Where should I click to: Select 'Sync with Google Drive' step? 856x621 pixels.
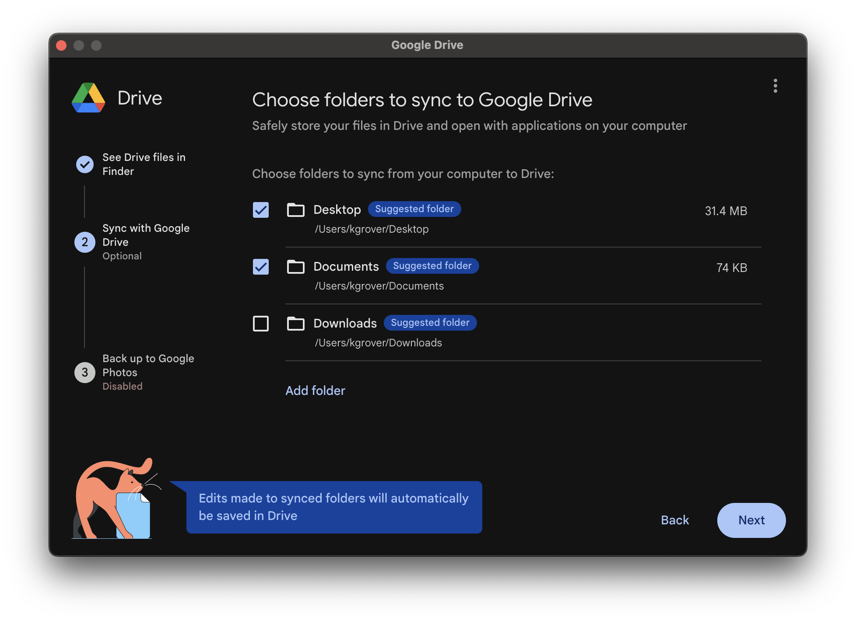[145, 235]
